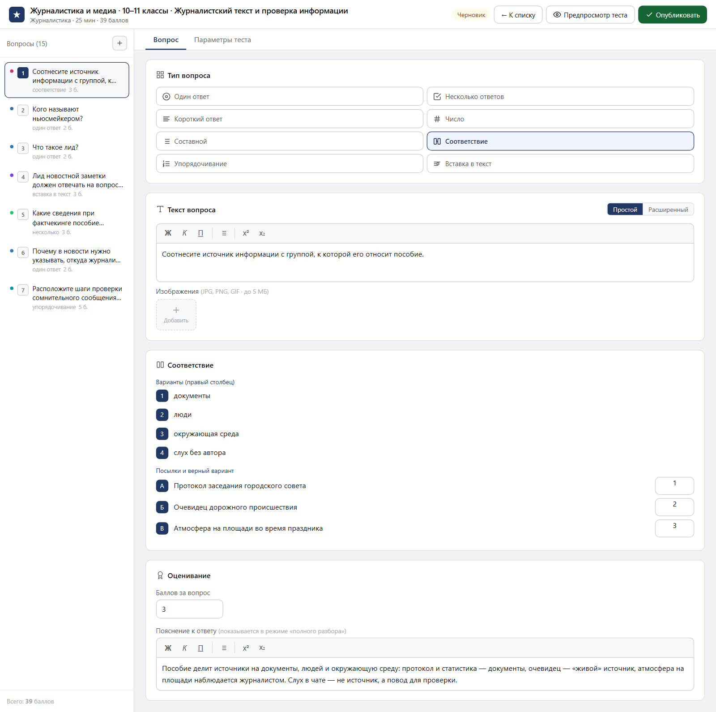Toggle superscript in question text toolbar
Image resolution: width=716 pixels, height=712 pixels.
point(246,233)
